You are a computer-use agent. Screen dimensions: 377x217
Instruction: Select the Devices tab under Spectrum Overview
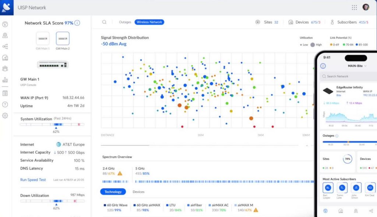(x=138, y=192)
